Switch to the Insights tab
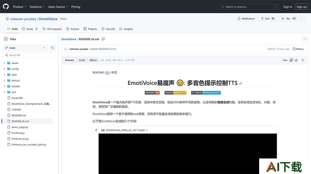The height and width of the screenshot is (174, 311). (x=126, y=29)
